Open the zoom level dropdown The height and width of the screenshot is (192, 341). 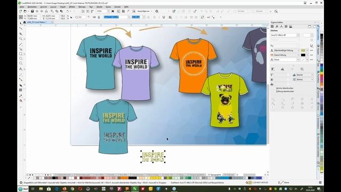[108, 11]
